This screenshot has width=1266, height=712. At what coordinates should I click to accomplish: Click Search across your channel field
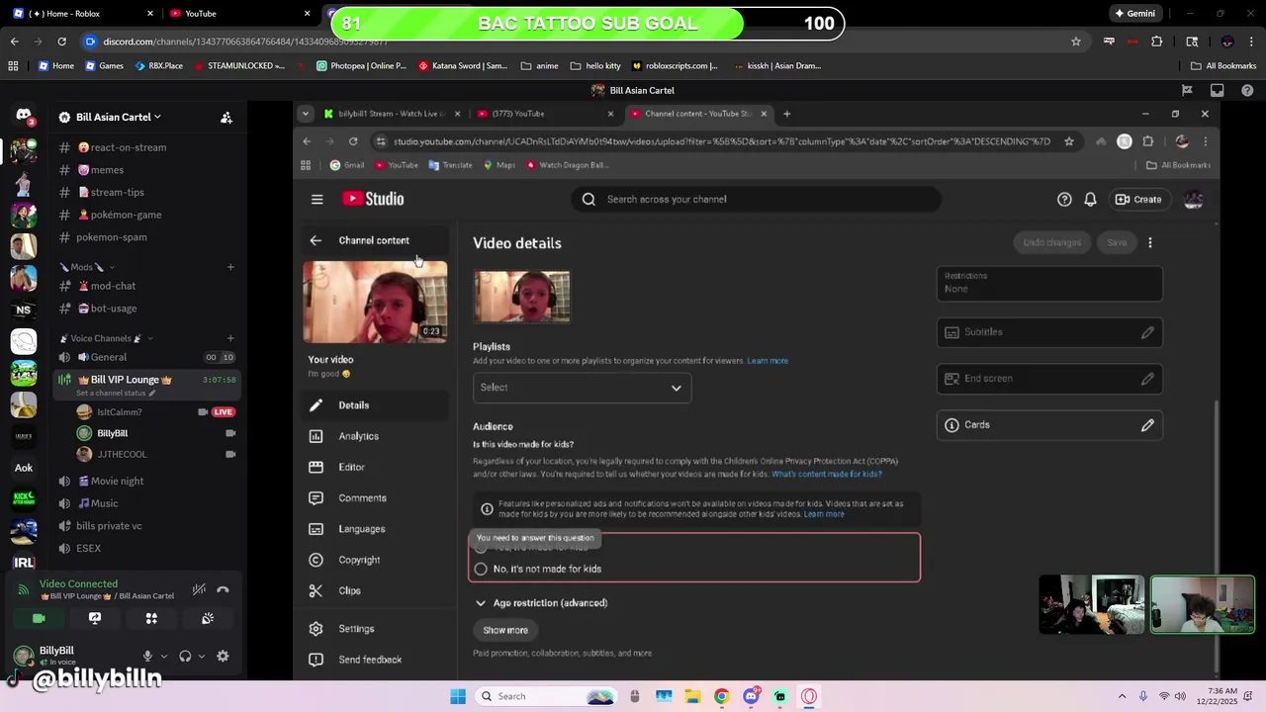pos(756,199)
